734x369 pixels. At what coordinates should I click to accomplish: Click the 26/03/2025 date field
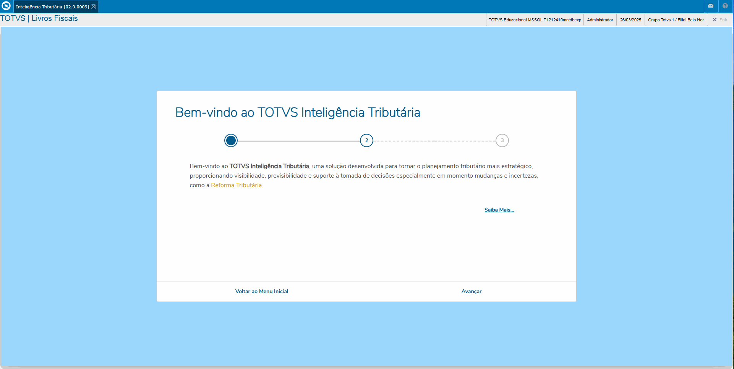[630, 20]
